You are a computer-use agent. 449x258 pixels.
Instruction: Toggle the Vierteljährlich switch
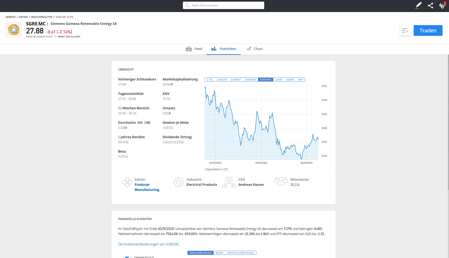(x=129, y=257)
